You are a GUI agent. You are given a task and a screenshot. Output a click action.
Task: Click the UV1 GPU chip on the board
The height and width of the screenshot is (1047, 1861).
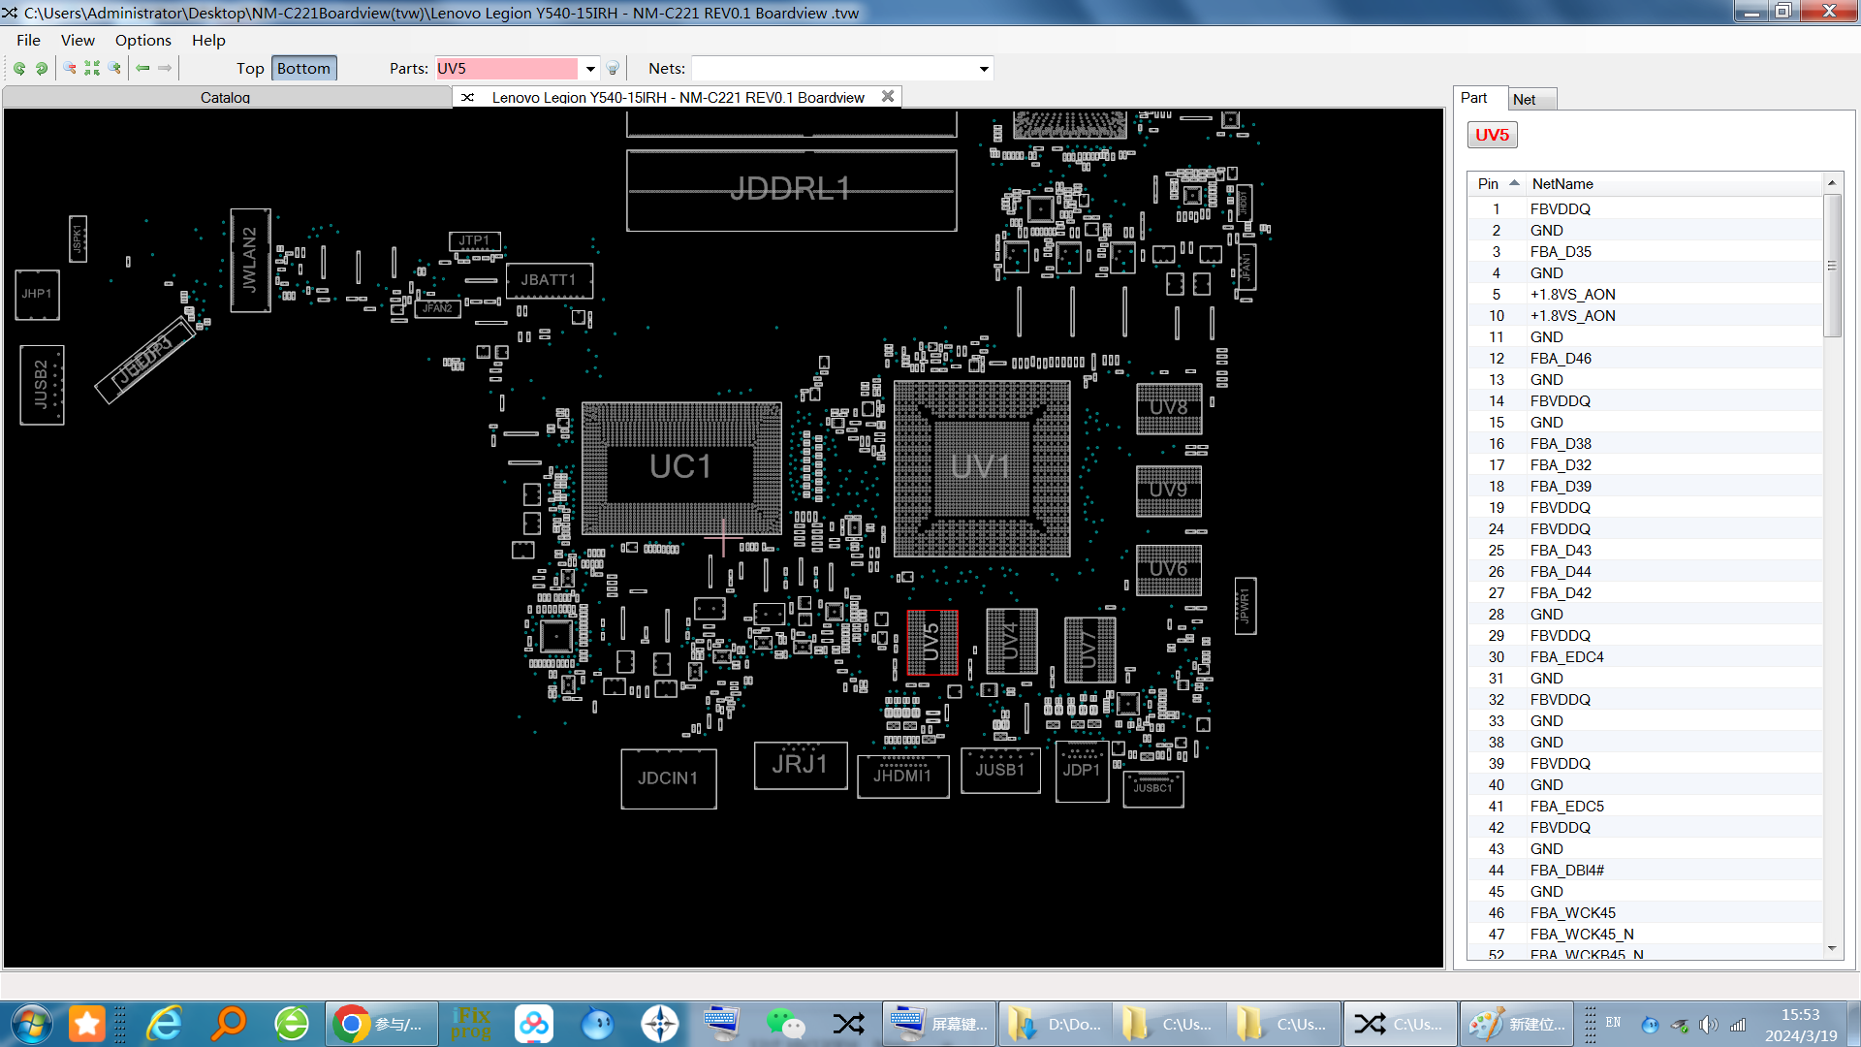pos(981,467)
